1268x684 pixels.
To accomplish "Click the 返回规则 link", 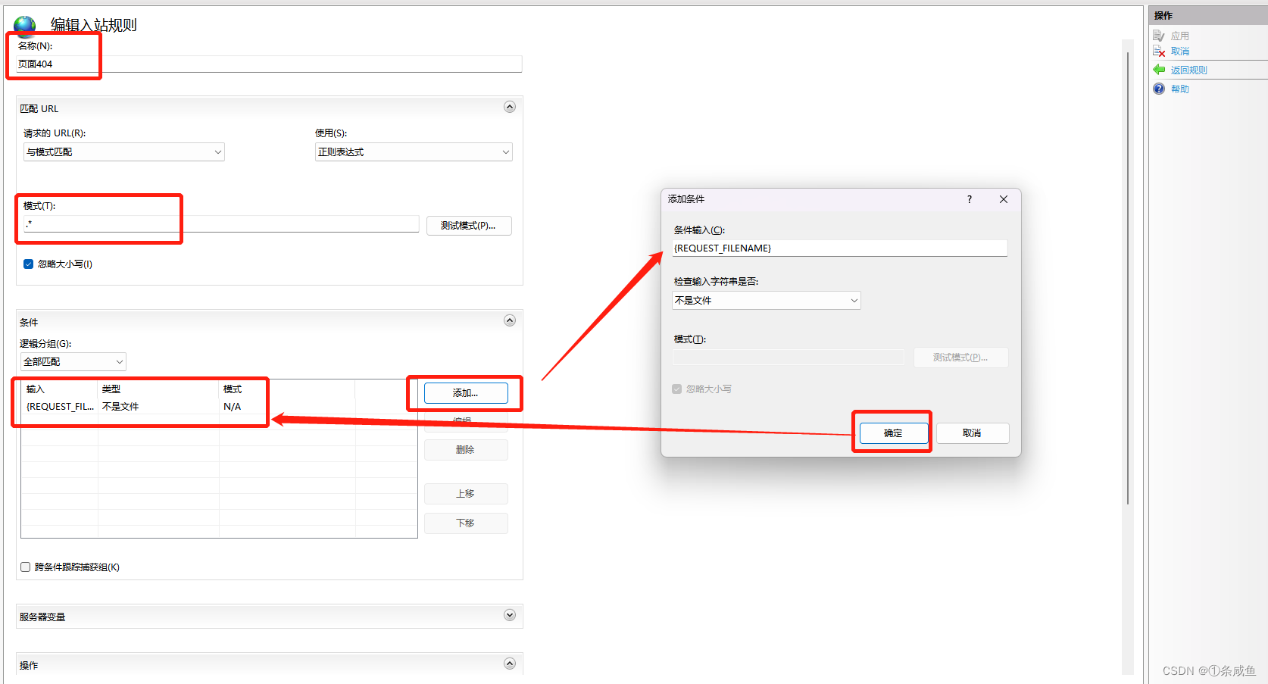I will click(1189, 70).
